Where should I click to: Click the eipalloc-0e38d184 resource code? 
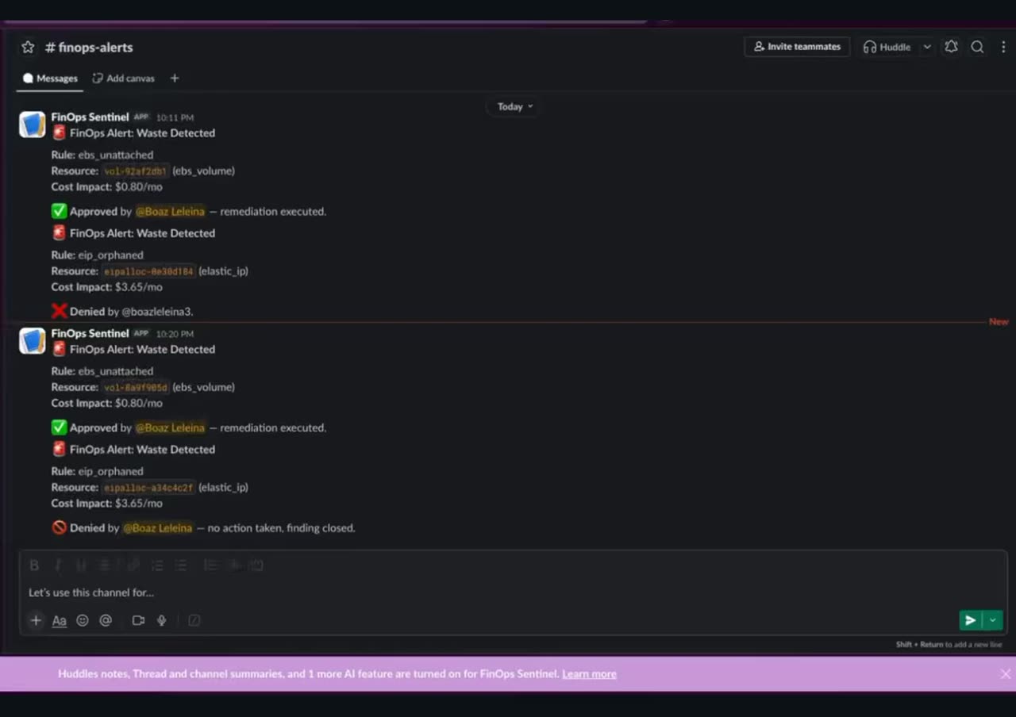(x=148, y=271)
